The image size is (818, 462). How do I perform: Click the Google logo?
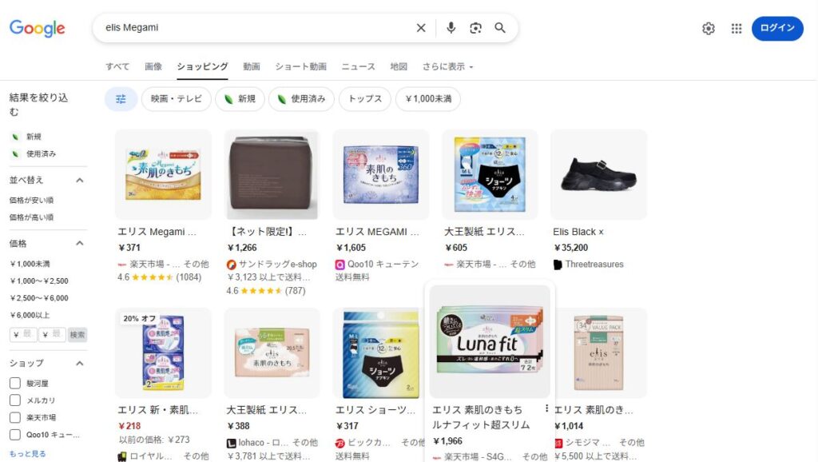pyautogui.click(x=37, y=28)
